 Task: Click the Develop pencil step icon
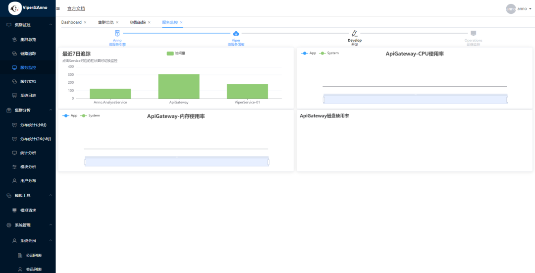coord(355,33)
